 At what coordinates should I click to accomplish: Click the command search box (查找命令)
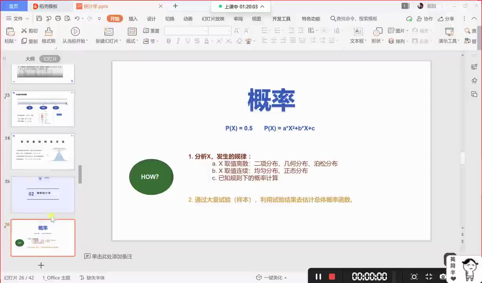point(354,19)
